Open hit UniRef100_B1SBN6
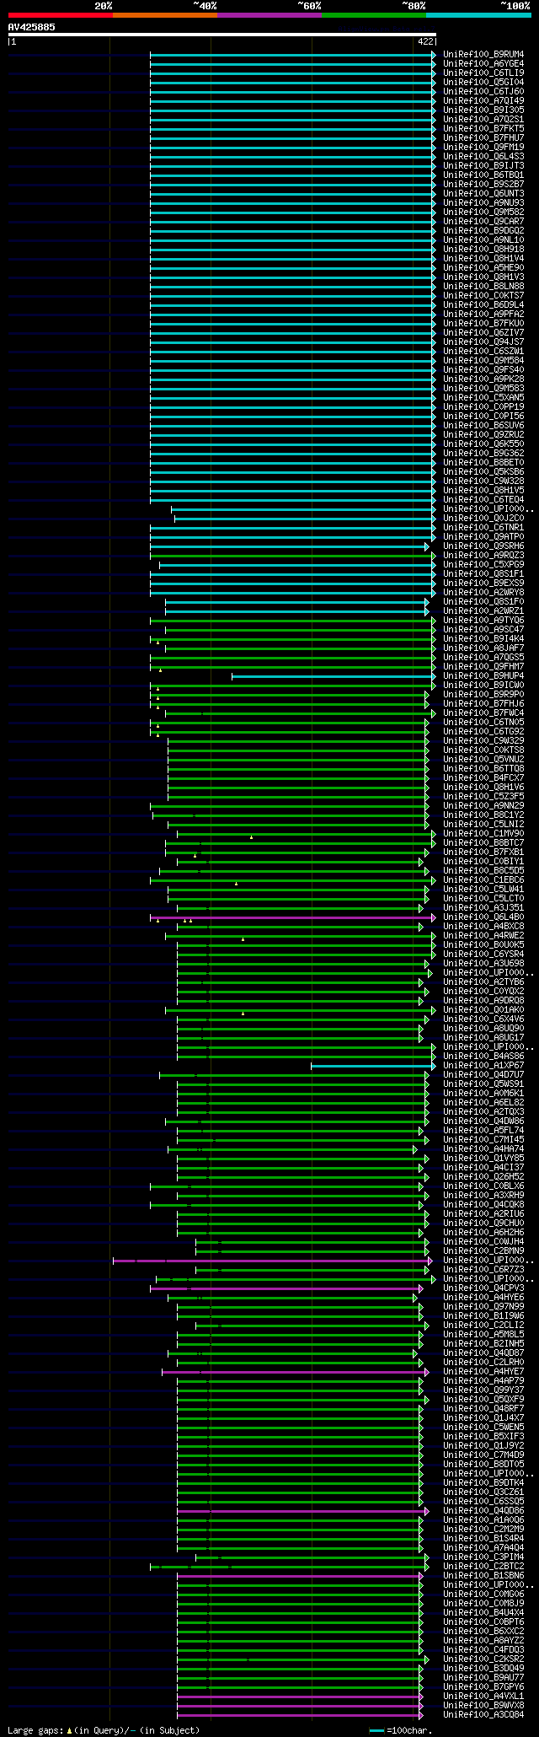The image size is (539, 1737). (483, 1576)
